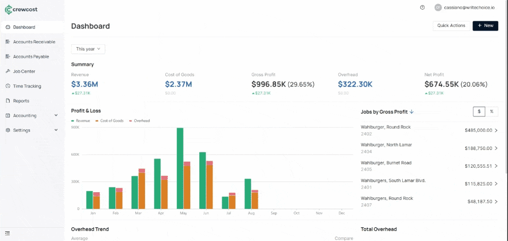The height and width of the screenshot is (241, 508).
Task: Switch gross profit view to dollar
Action: tap(479, 112)
